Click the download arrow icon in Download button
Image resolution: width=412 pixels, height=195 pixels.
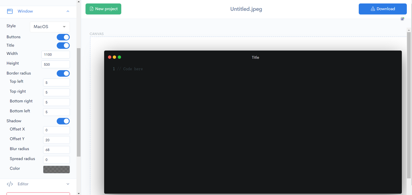coord(373,9)
